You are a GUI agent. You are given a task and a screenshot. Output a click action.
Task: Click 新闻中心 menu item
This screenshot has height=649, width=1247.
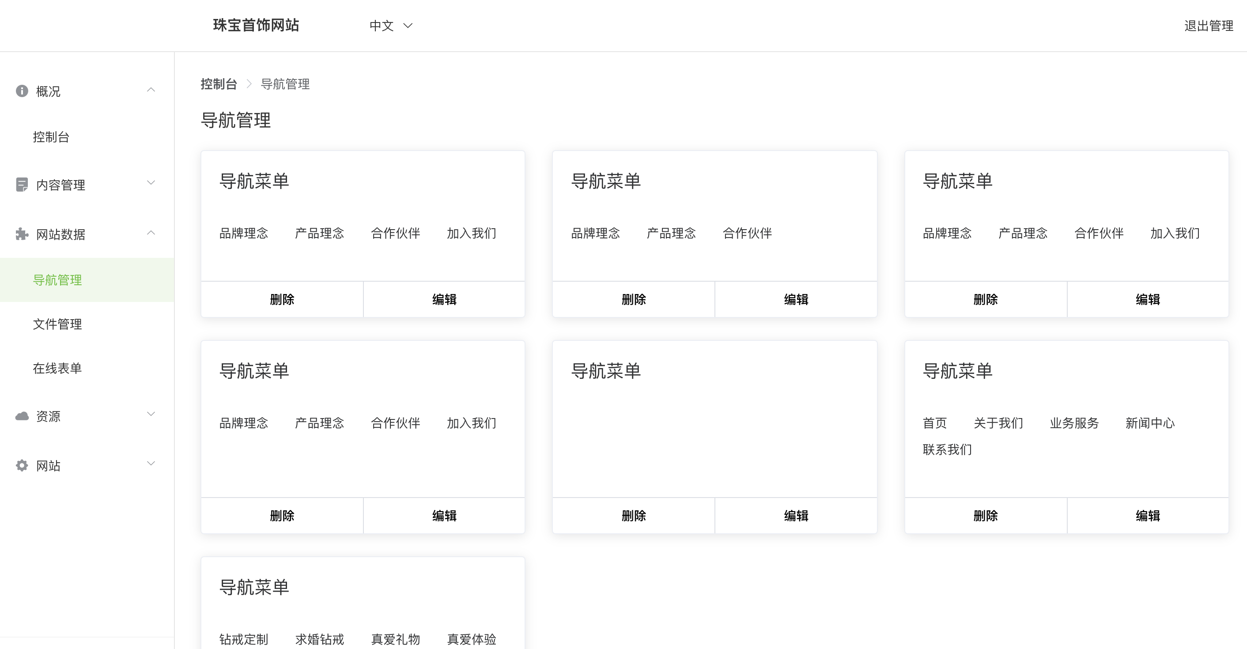pyautogui.click(x=1150, y=423)
